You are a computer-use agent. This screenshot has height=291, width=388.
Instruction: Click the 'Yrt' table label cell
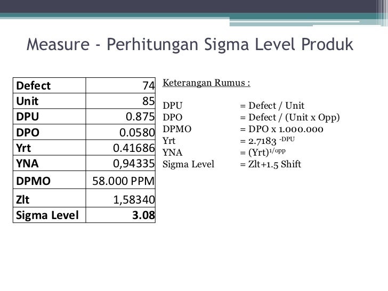[49, 148]
